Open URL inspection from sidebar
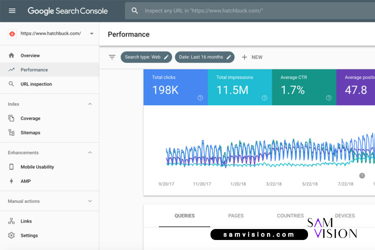375x250 pixels. (49, 84)
